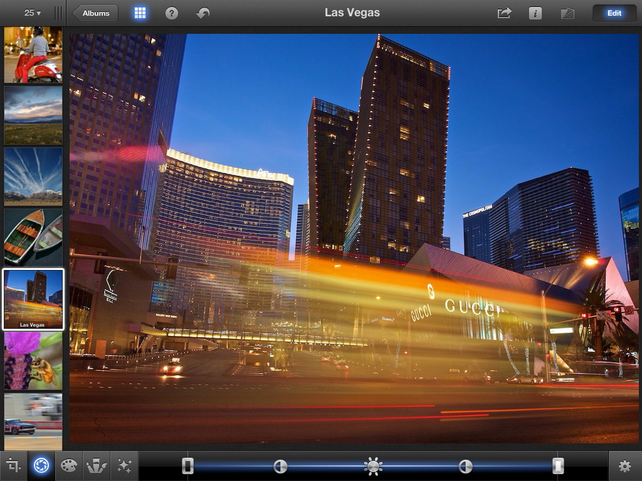
Task: Show photo info with the i icon
Action: [535, 13]
